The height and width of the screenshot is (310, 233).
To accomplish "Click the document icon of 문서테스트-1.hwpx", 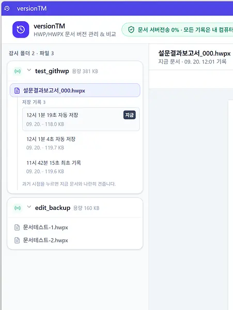I will coord(17,227).
